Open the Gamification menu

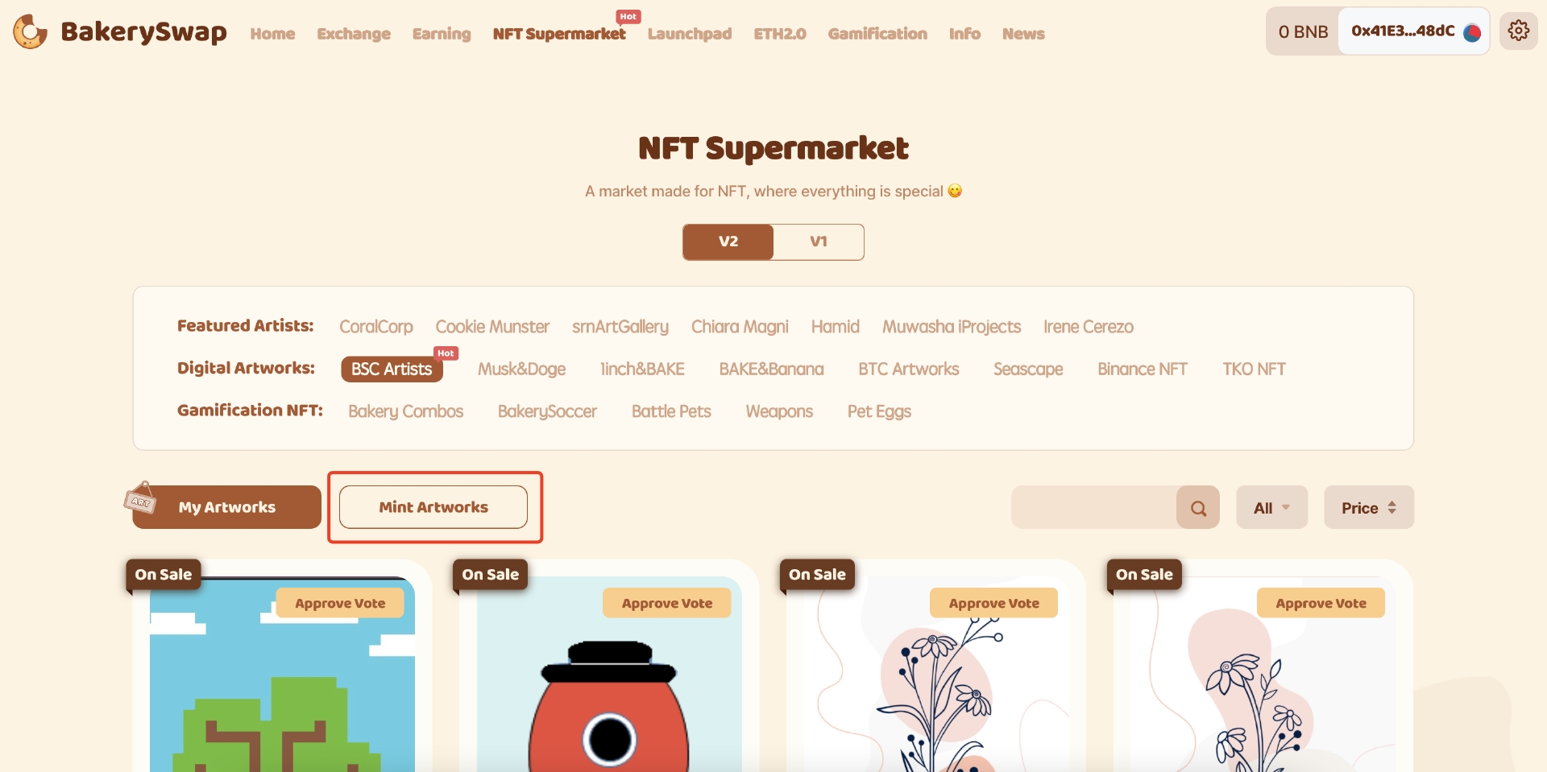click(x=877, y=34)
